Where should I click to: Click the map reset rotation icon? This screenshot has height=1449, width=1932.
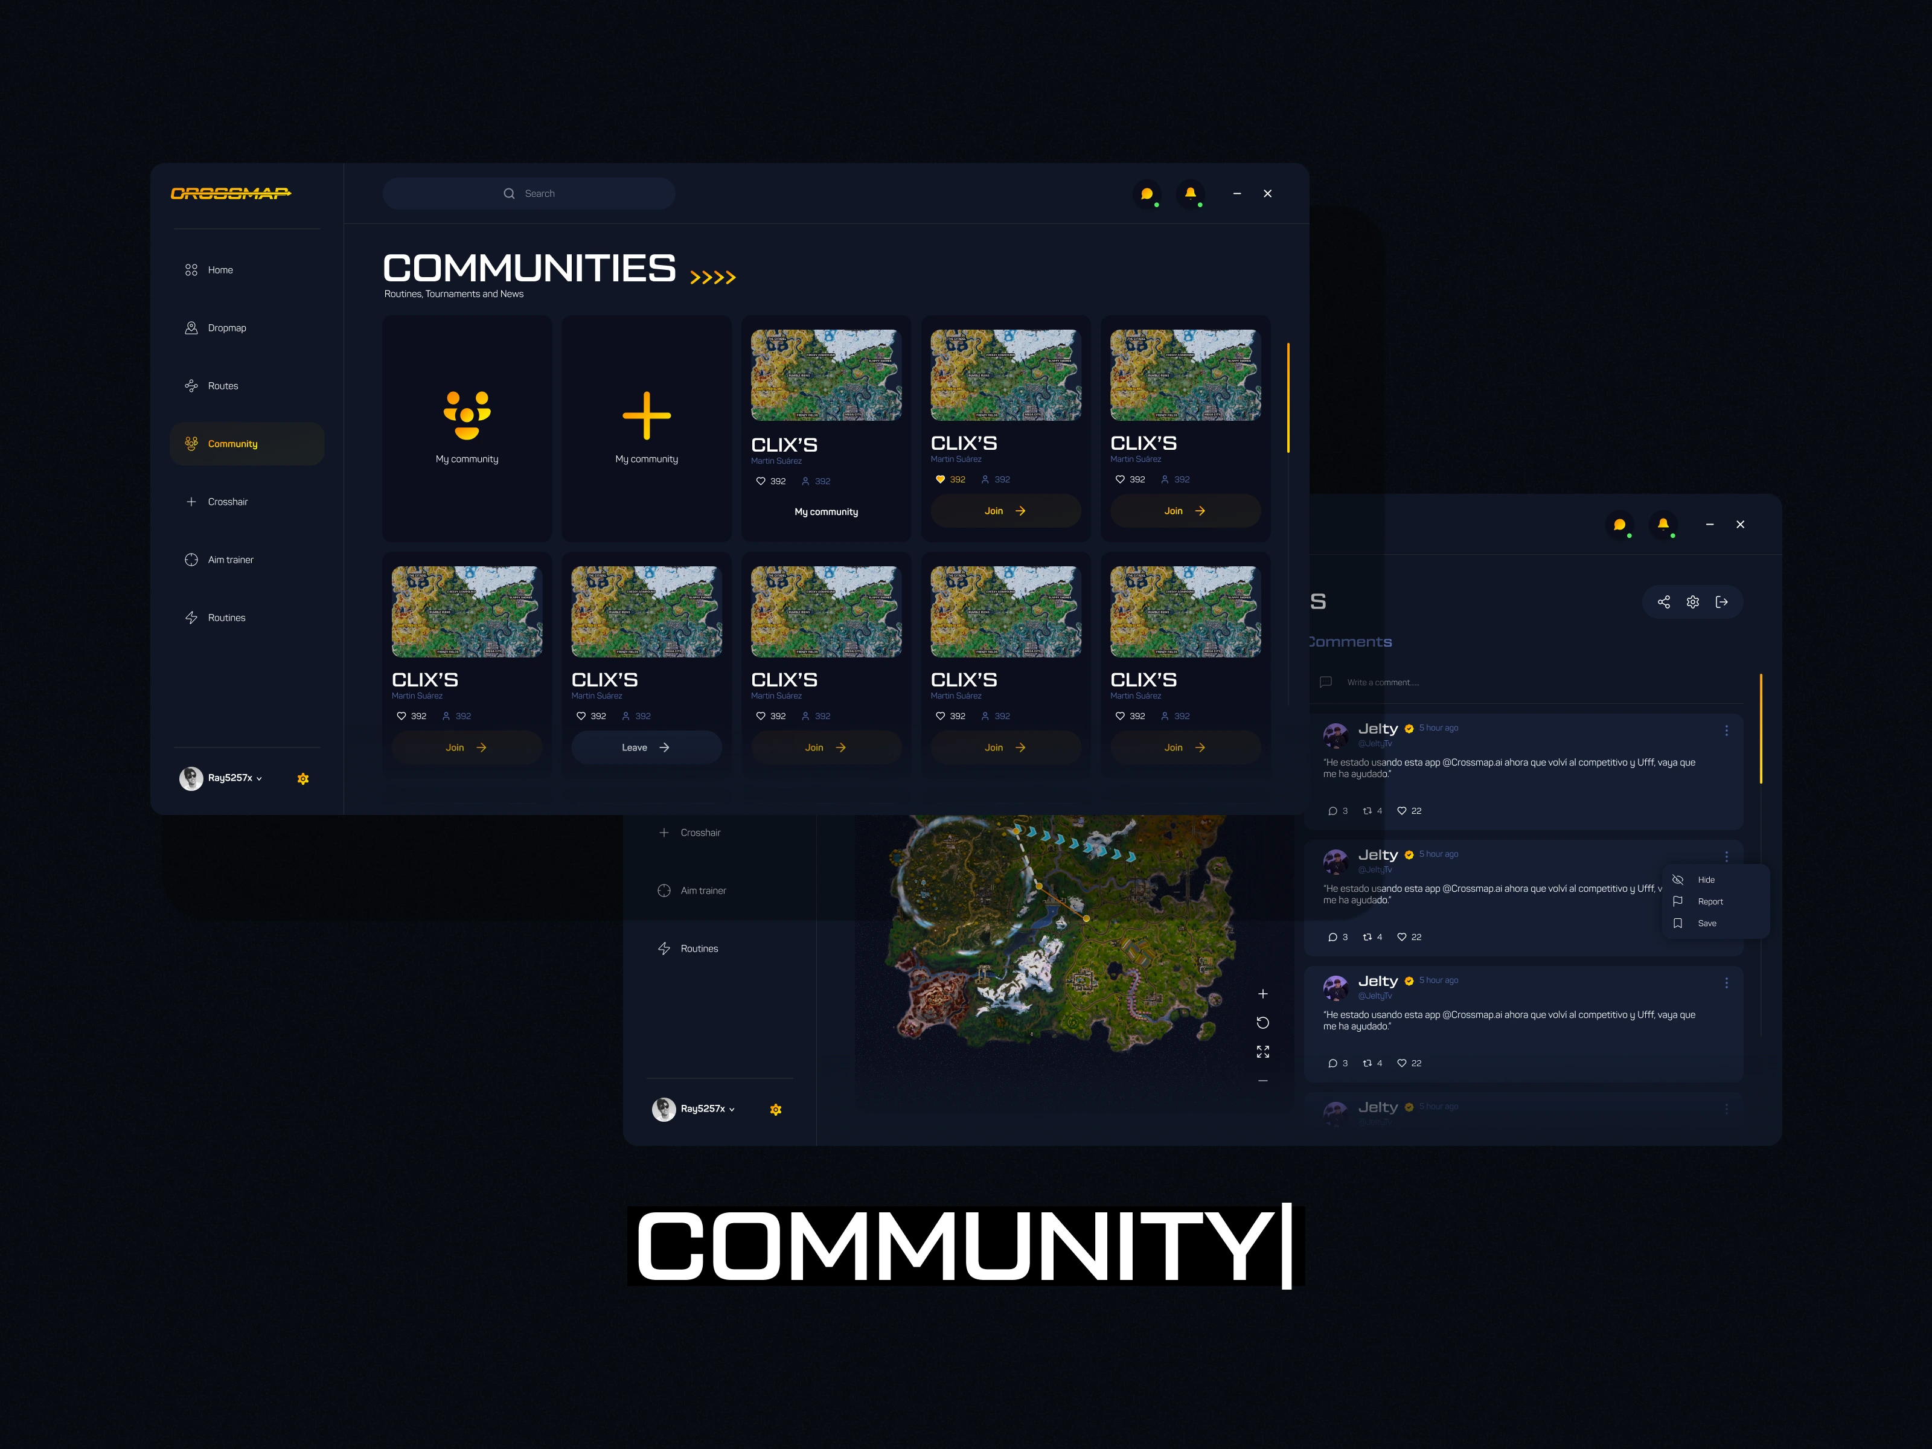click(x=1262, y=1023)
